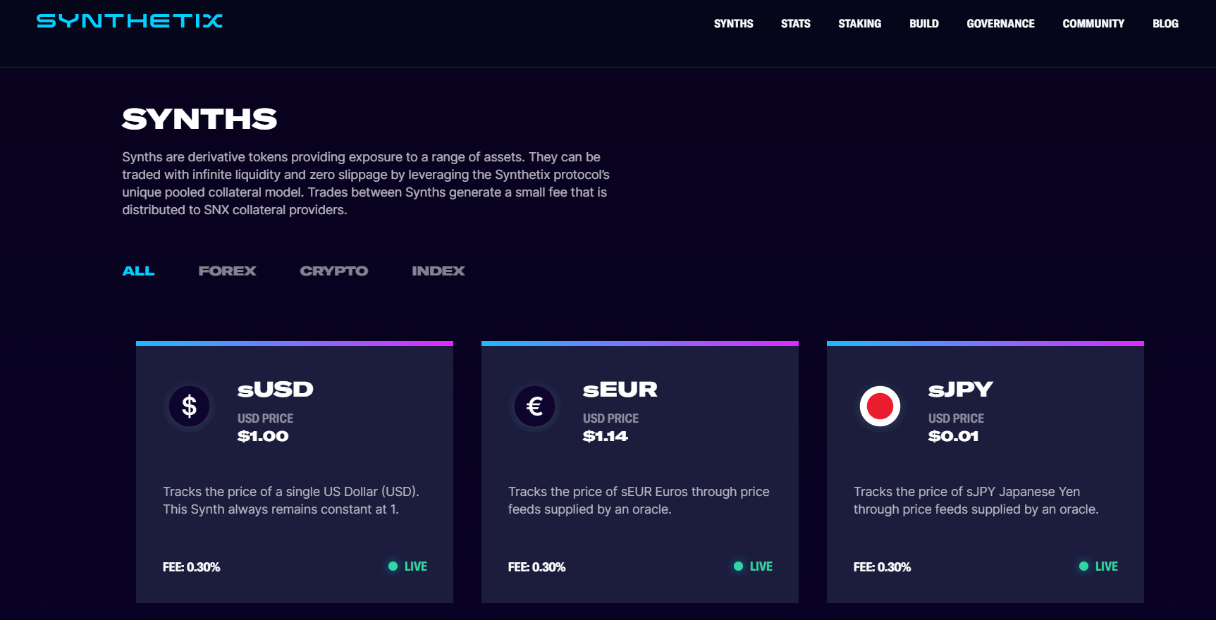The width and height of the screenshot is (1216, 620).
Task: Open the Synths navigation menu item
Action: [x=733, y=24]
